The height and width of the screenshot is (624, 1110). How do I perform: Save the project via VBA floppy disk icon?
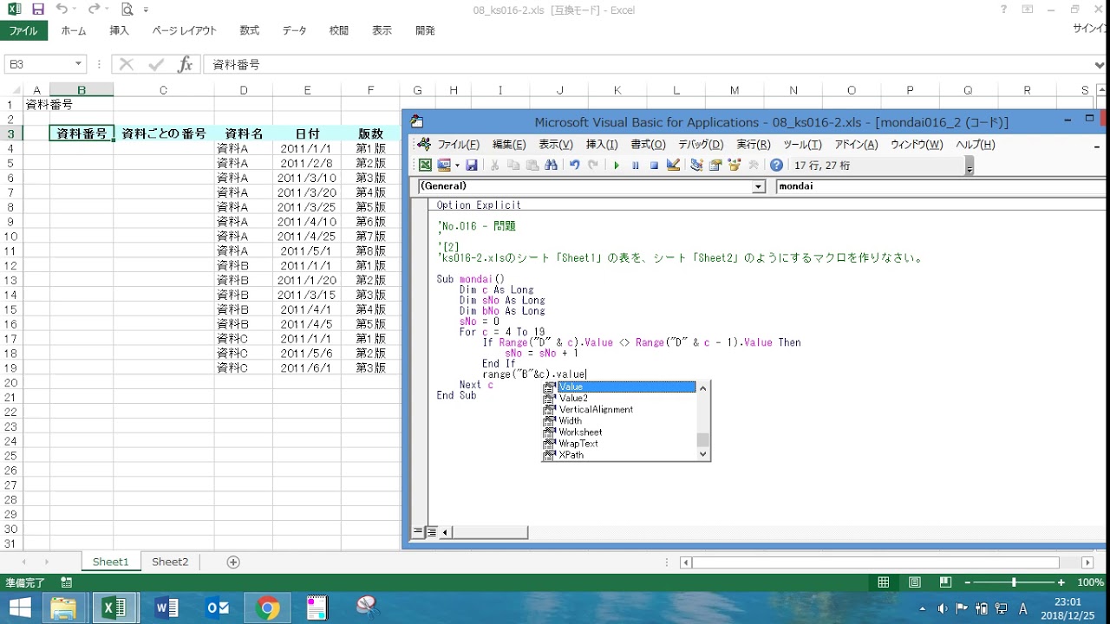[472, 166]
